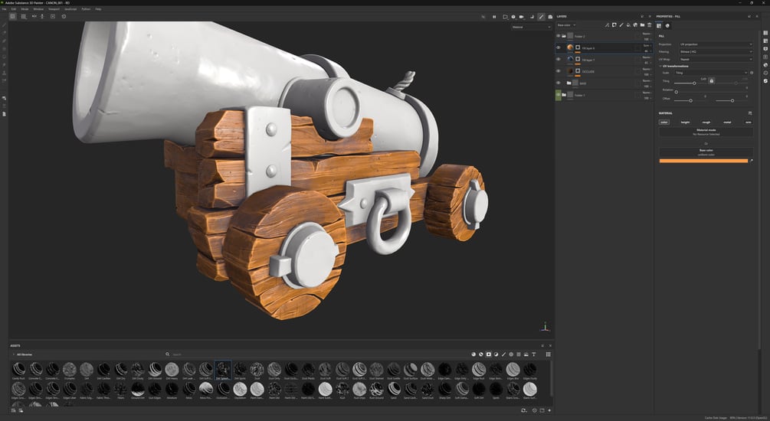Screen dimensions: 770x421
Task: Open the Help menu
Action: (x=98, y=9)
